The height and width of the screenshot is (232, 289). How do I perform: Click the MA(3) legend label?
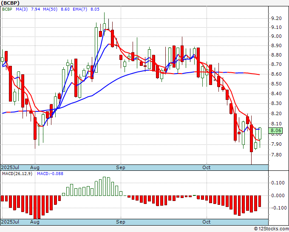[22, 9]
